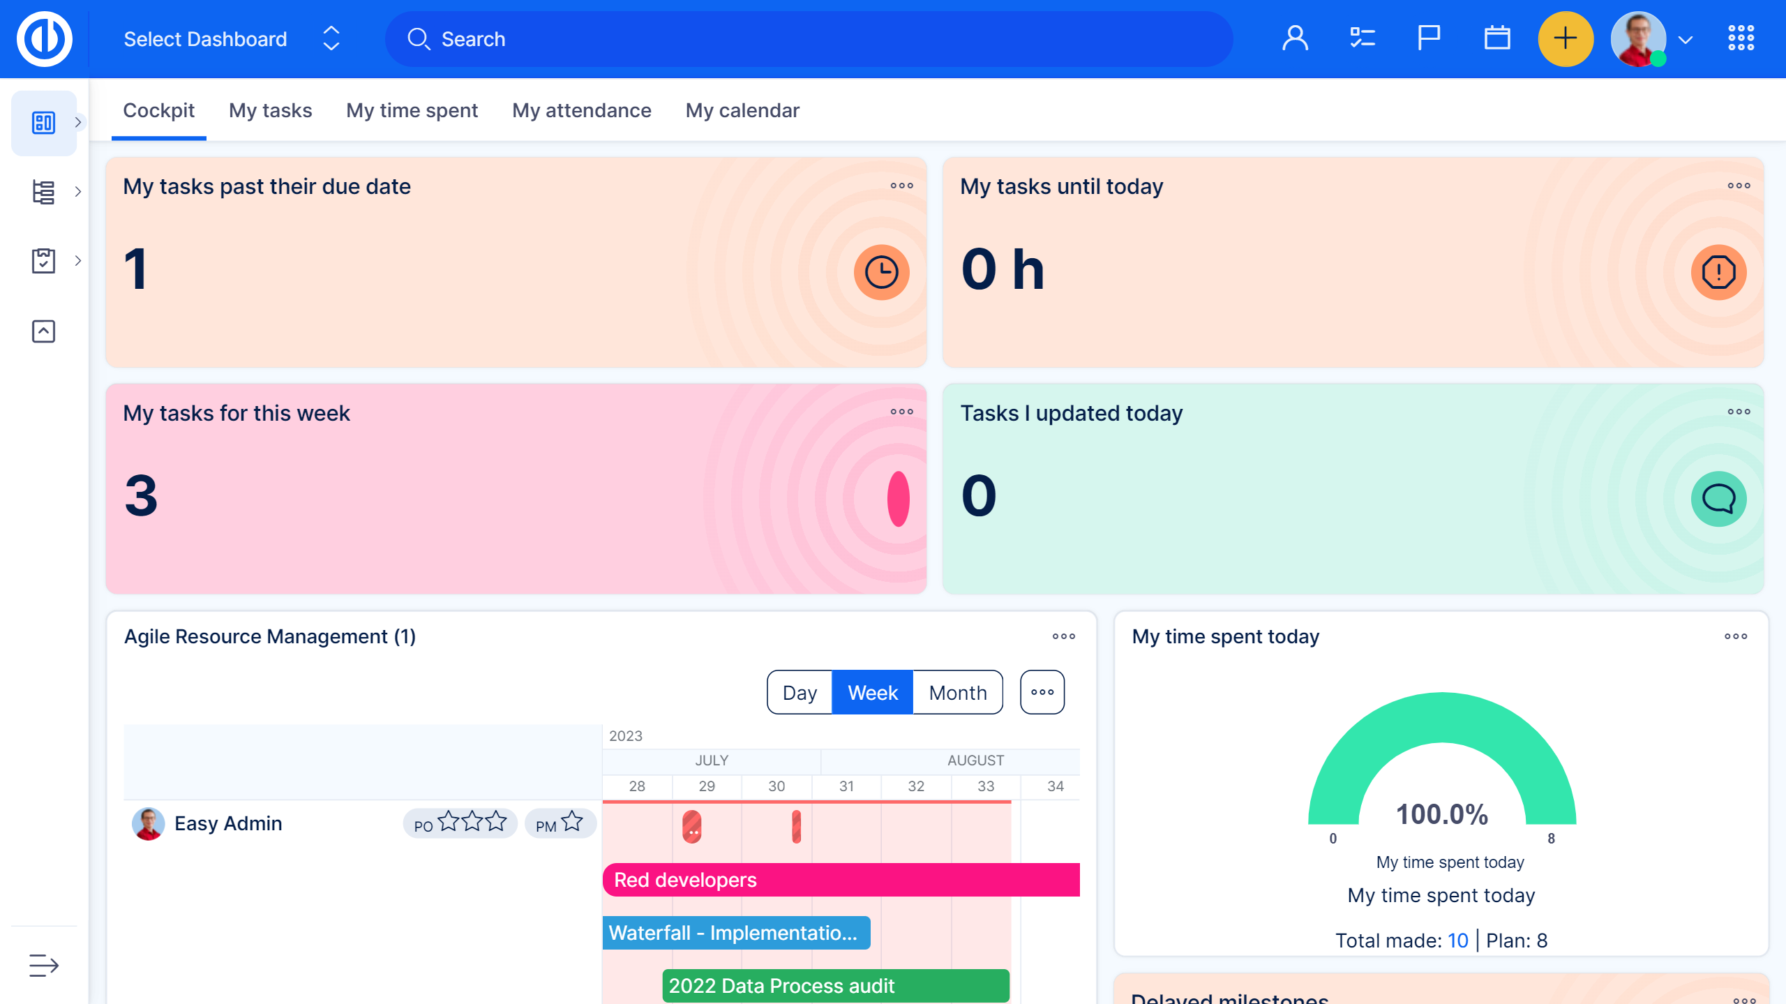Expand the user avatar menu chevron
The height and width of the screenshot is (1004, 1786).
pos(1686,40)
